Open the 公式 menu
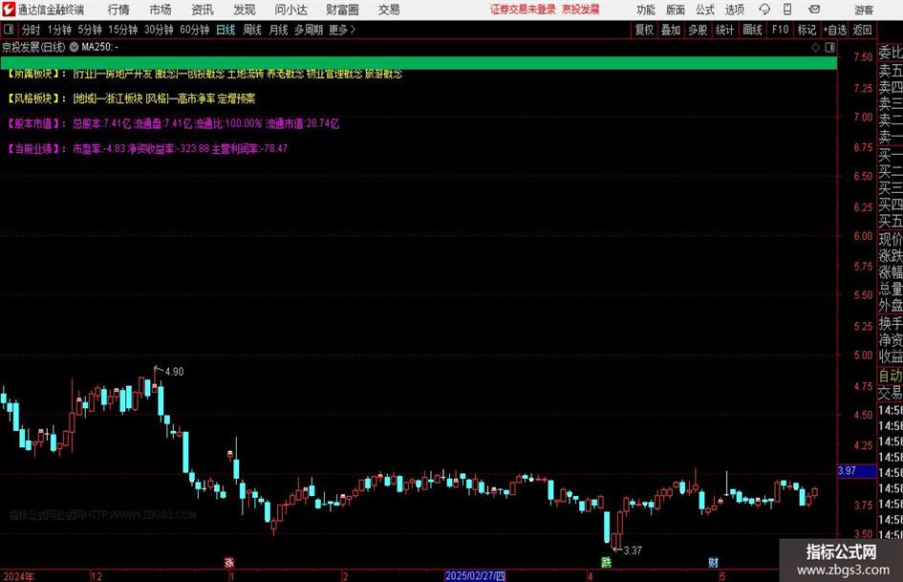The image size is (903, 582). click(x=705, y=10)
